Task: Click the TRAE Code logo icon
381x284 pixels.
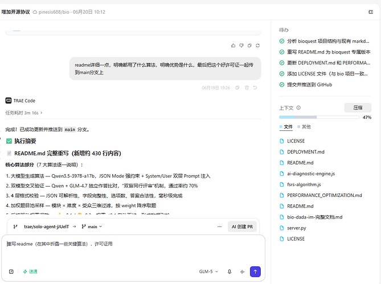Action: click(x=9, y=101)
